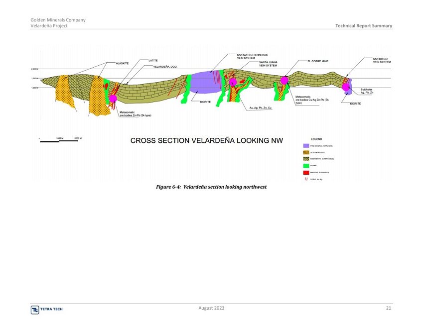Click the "Golden Minerals Company" header text
The height and width of the screenshot is (326, 423).
pos(58,20)
